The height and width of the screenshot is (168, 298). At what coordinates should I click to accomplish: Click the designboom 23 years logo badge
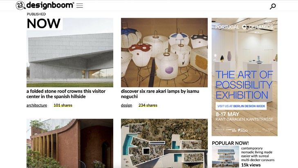click(x=20, y=5)
